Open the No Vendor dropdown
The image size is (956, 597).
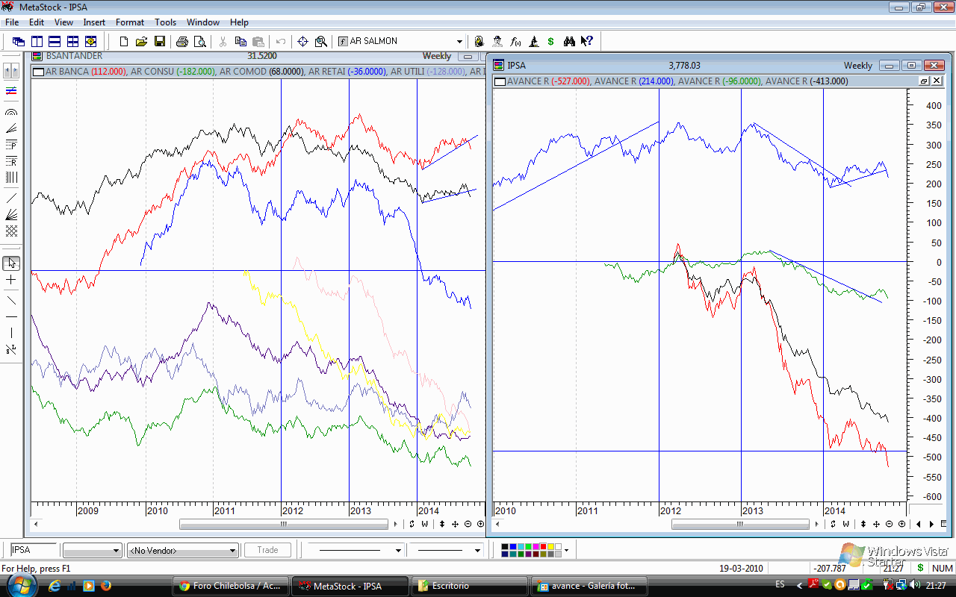[x=182, y=551]
